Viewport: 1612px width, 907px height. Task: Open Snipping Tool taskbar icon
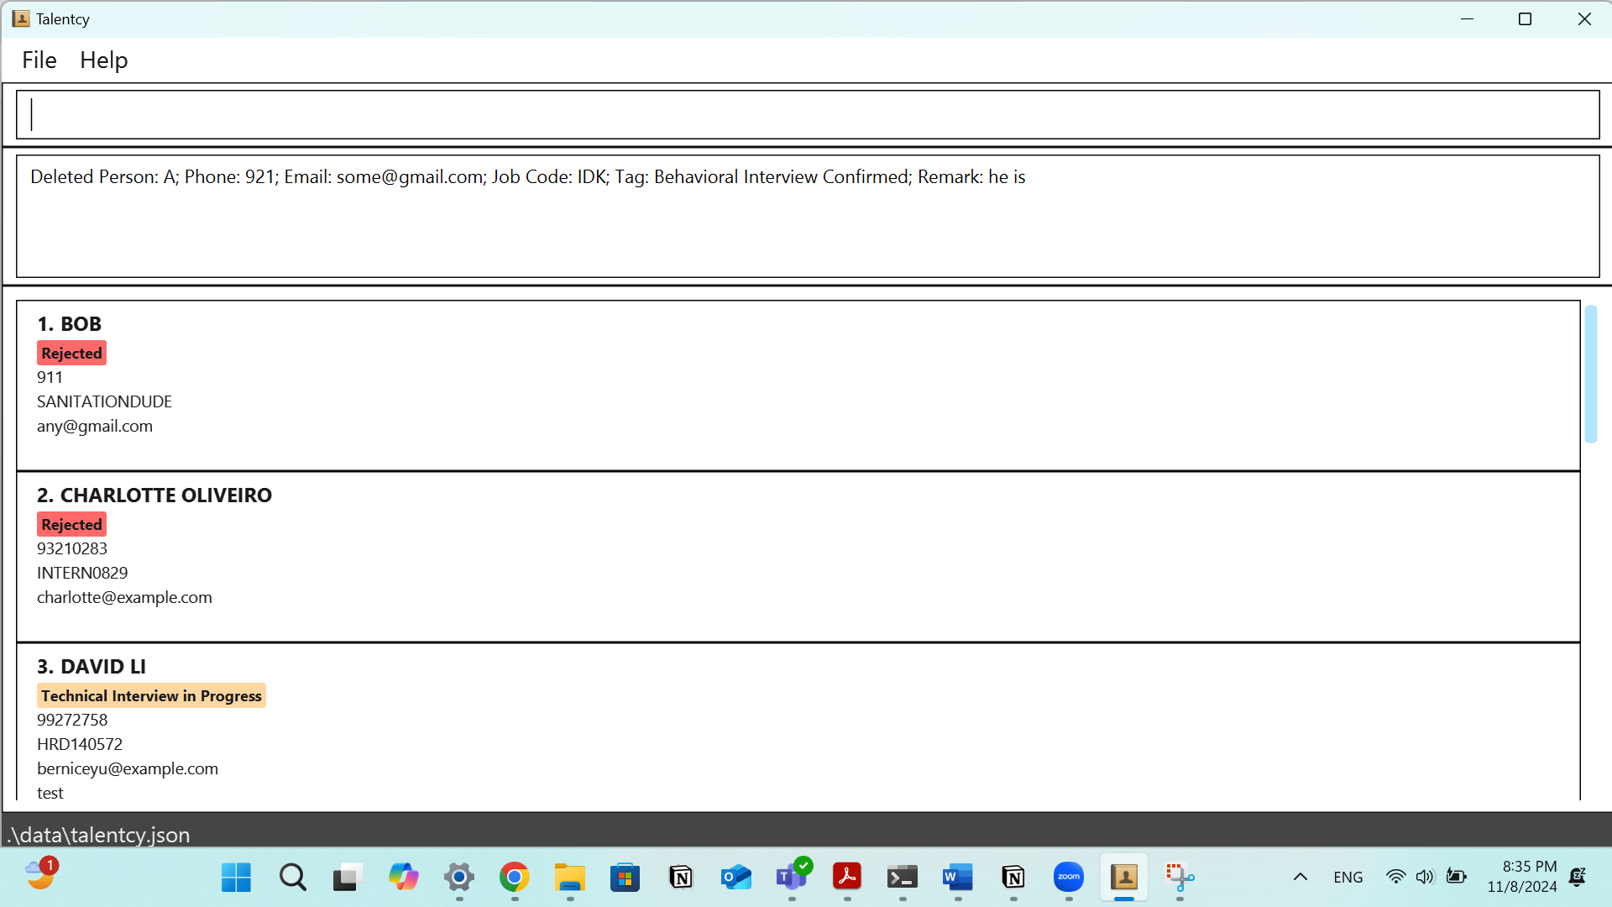pos(1179,878)
